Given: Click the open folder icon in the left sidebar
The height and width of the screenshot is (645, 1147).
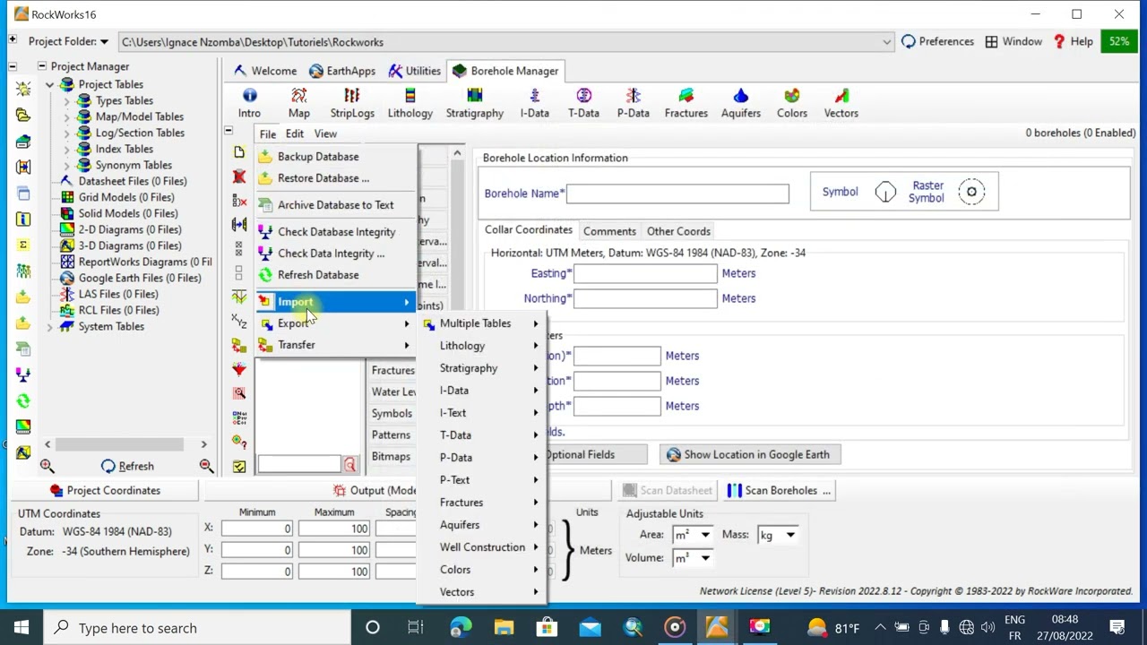Looking at the screenshot, I should [23, 115].
